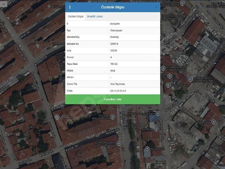Click the MIRAC OTO ELEKTRIK KLIMA pin
The height and width of the screenshot is (169, 225).
(190, 79)
